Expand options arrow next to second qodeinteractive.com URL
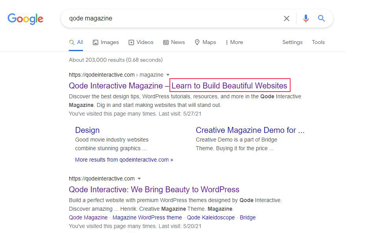The width and height of the screenshot is (381, 241). click(x=139, y=178)
